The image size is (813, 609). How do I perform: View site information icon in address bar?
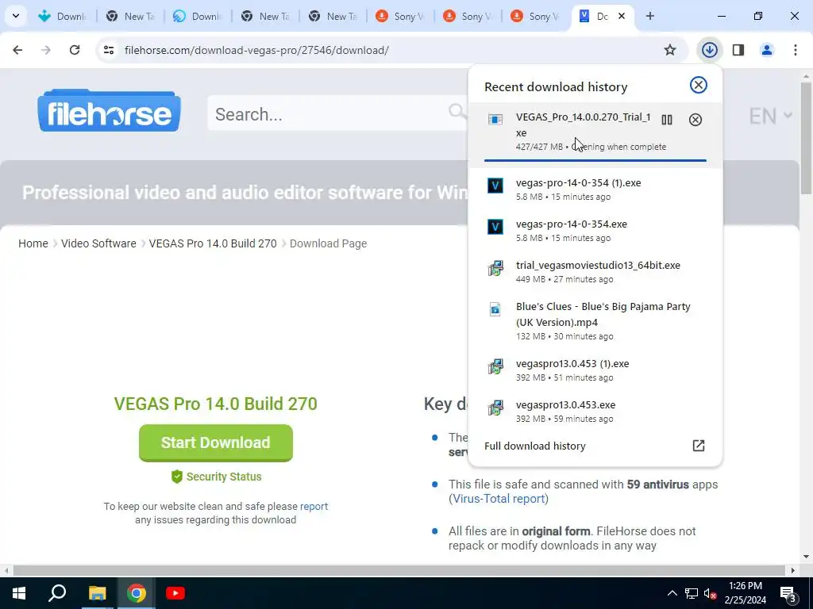109,50
